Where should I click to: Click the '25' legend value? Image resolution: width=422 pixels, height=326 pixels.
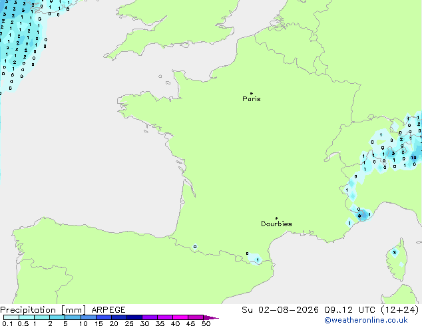(129, 323)
